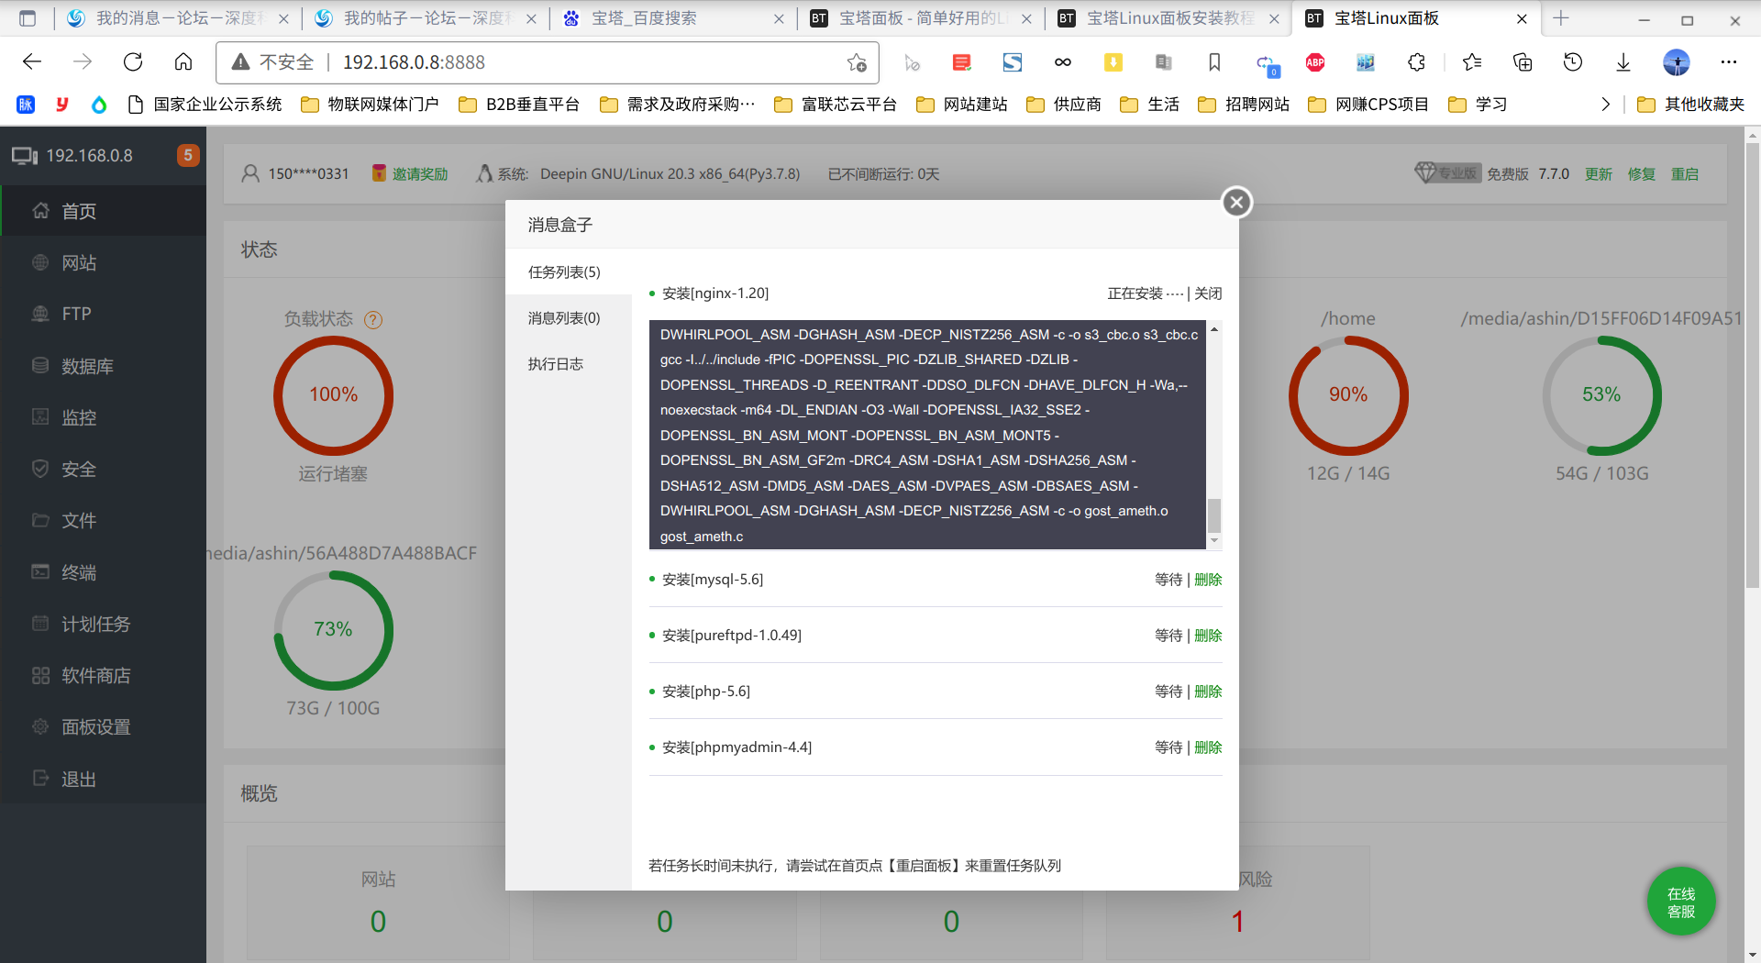Open the 其他收藏夹 bookmark folder
This screenshot has height=963, width=1761.
[1690, 105]
